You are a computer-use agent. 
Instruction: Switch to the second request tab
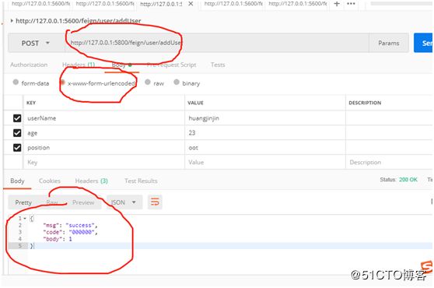click(105, 4)
